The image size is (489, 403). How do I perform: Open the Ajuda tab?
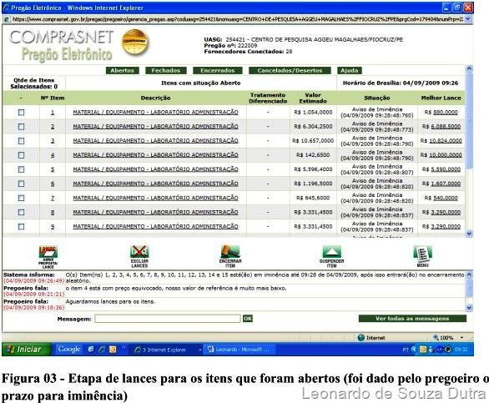click(350, 70)
